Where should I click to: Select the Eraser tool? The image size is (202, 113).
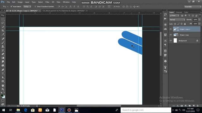(3, 54)
